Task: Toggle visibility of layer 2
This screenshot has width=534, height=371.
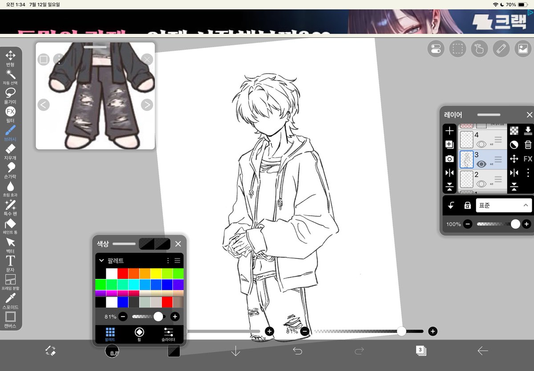Action: click(481, 184)
